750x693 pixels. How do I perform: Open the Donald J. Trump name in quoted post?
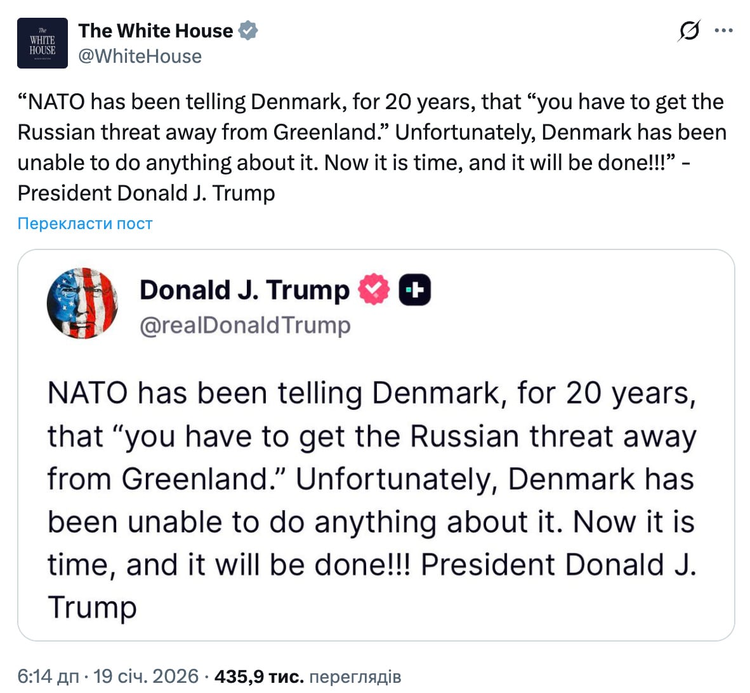[244, 290]
